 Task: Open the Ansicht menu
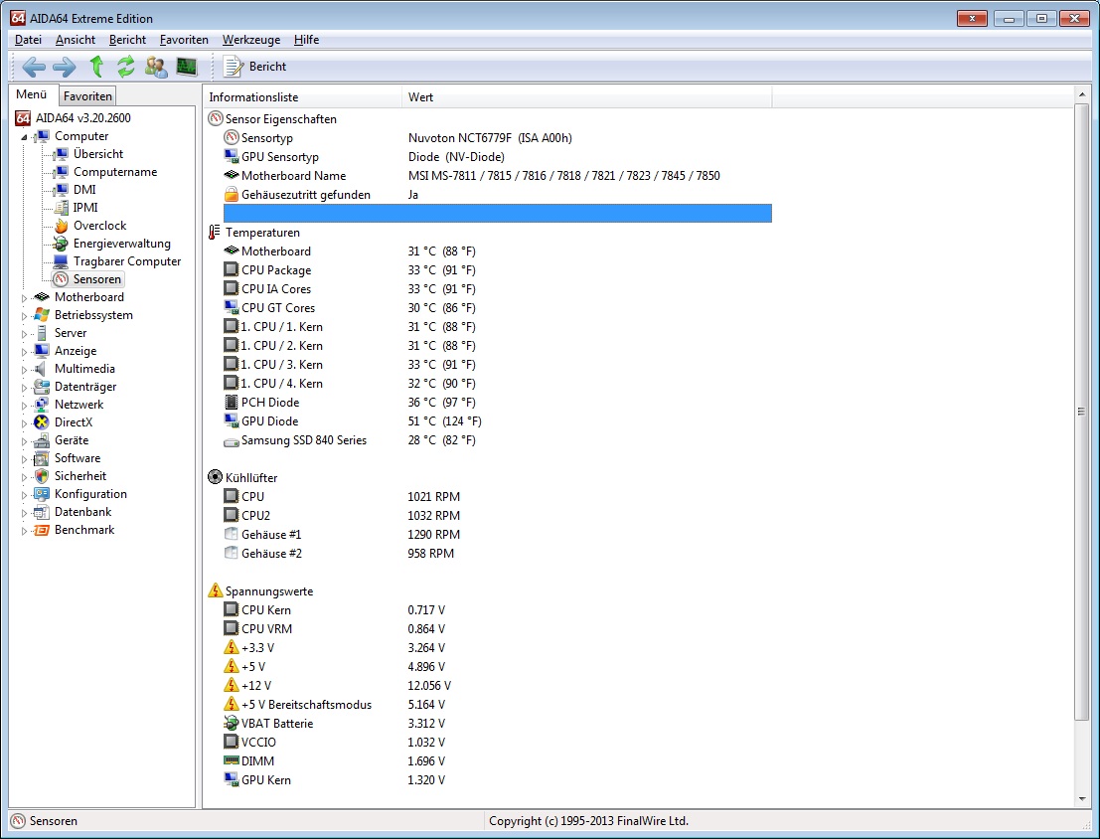coord(76,40)
